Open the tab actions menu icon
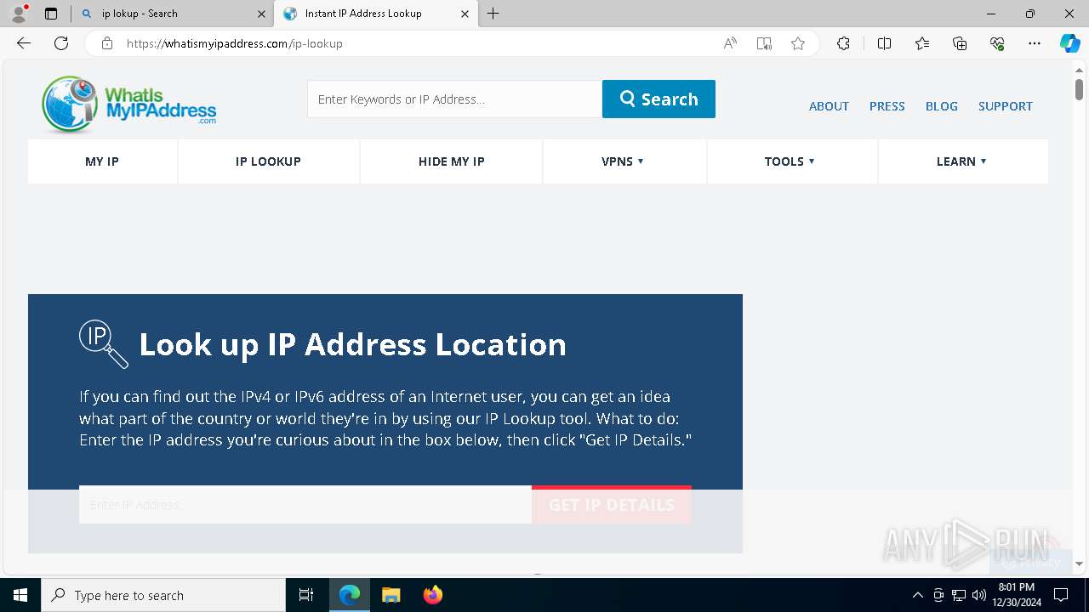 51,14
